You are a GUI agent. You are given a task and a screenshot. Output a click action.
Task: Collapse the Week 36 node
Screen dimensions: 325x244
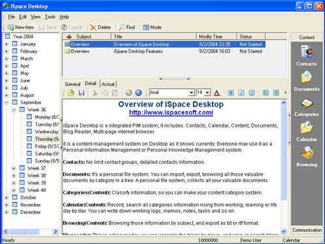[14, 110]
